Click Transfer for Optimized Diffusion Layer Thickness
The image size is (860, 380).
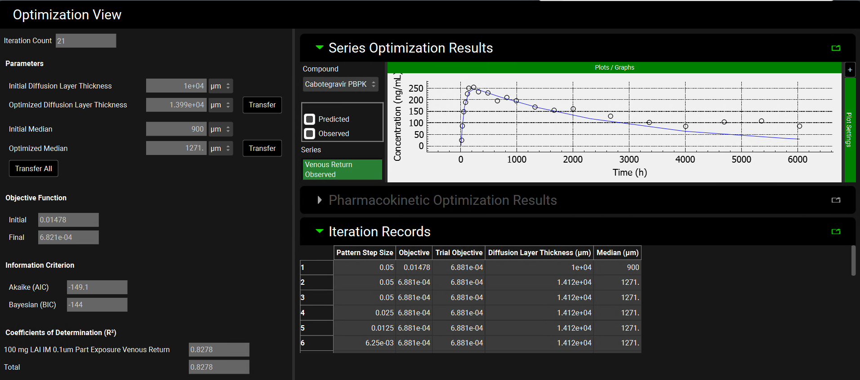point(262,105)
